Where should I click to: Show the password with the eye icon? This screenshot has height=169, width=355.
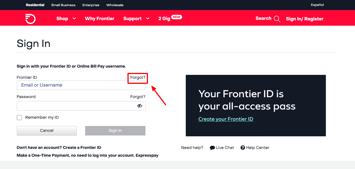click(139, 106)
